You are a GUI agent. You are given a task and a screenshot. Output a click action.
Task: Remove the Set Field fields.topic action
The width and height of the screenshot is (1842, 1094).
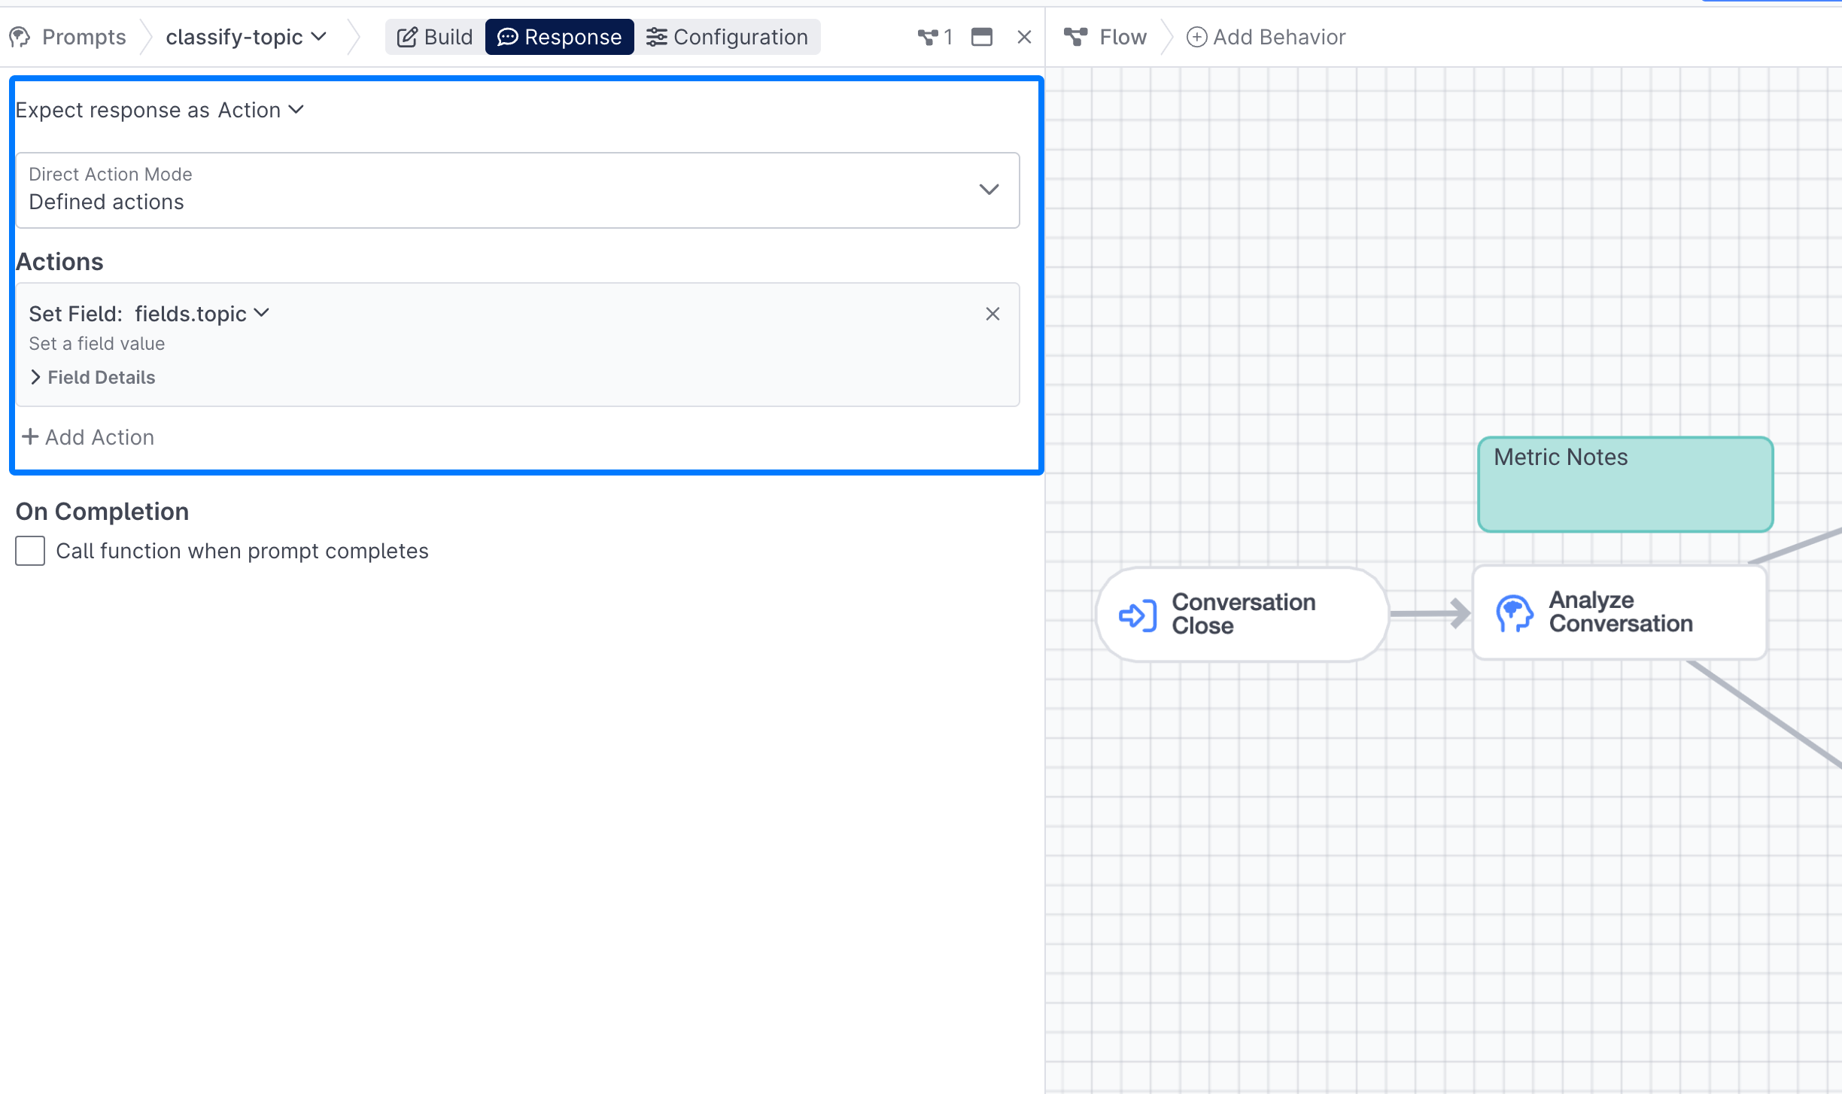coord(992,314)
